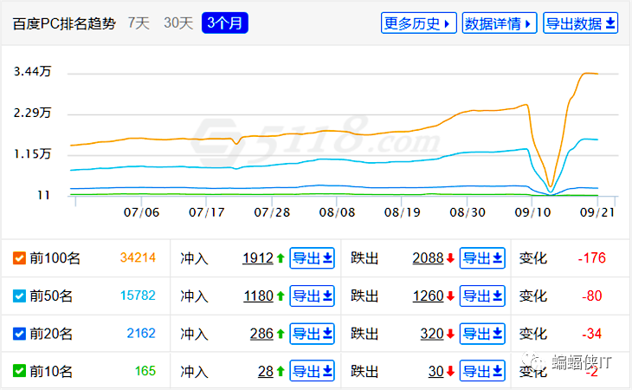
Task: Export 跌出 data for 前50名 row
Action: (482, 296)
